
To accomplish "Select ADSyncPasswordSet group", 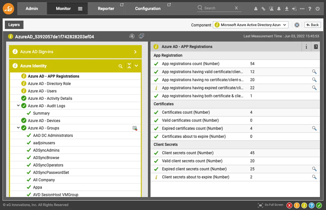I will [x=51, y=173].
